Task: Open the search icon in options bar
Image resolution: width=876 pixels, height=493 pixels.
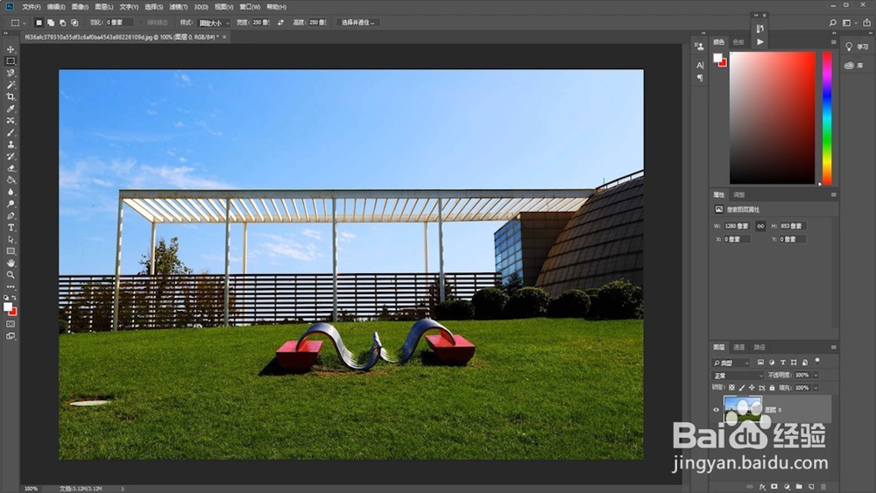Action: (x=832, y=23)
